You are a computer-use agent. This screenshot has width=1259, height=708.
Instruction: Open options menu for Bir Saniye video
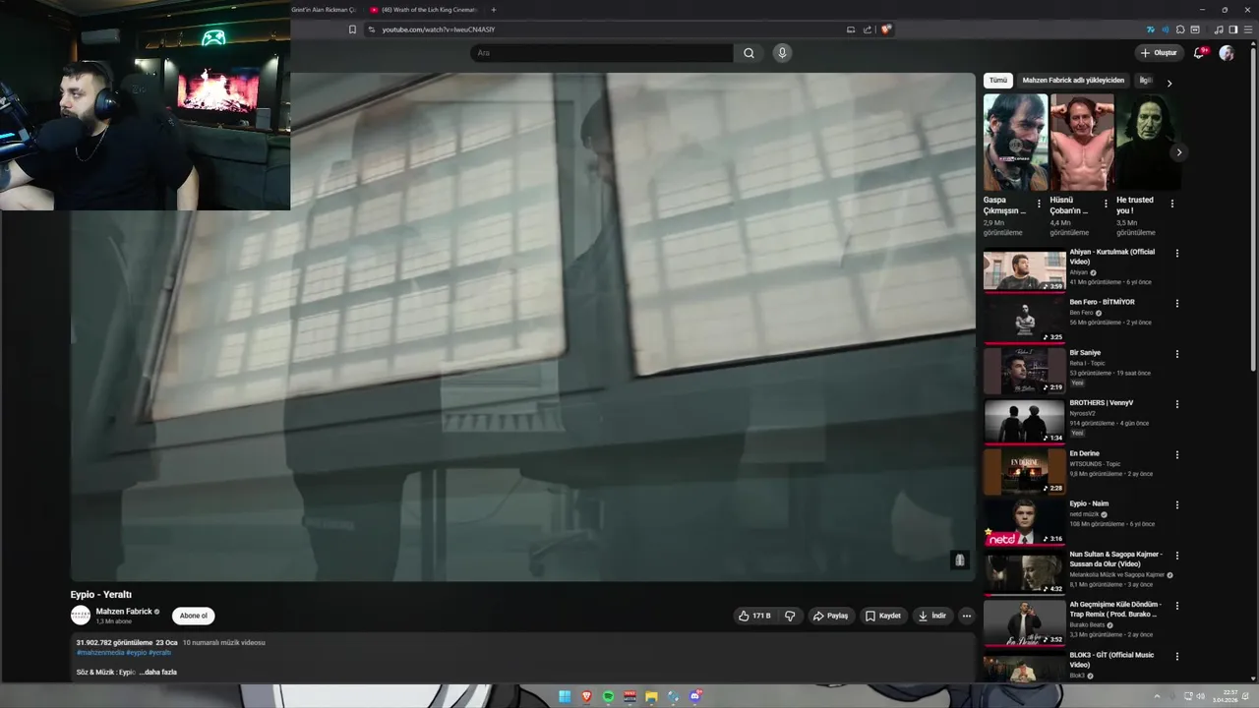click(1177, 354)
